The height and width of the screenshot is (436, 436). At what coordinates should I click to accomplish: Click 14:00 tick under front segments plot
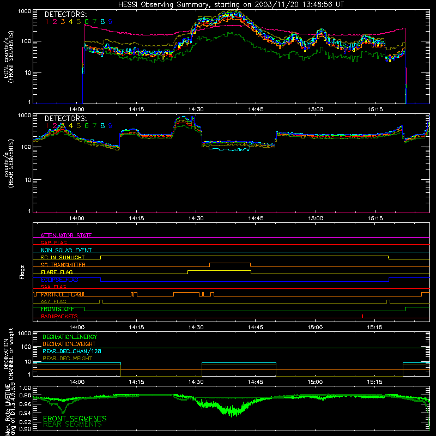(x=76, y=110)
